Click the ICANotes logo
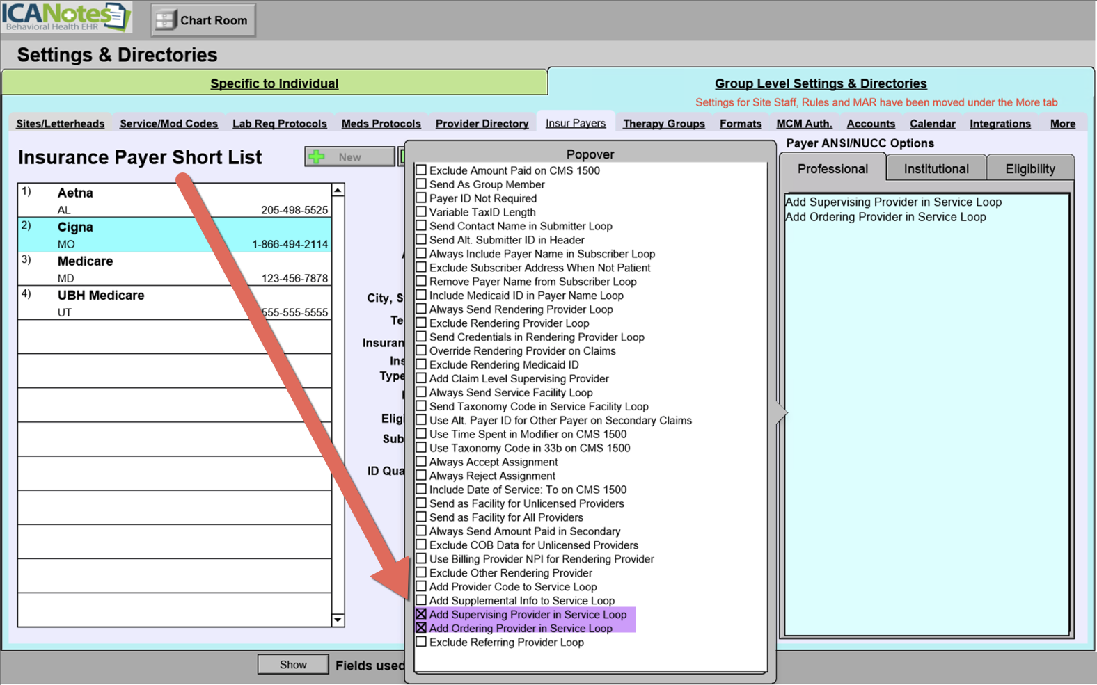The height and width of the screenshot is (685, 1097). 65,17
